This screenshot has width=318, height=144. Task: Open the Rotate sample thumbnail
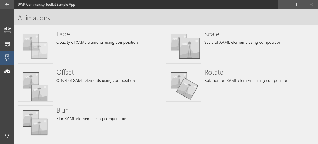[x=183, y=84]
